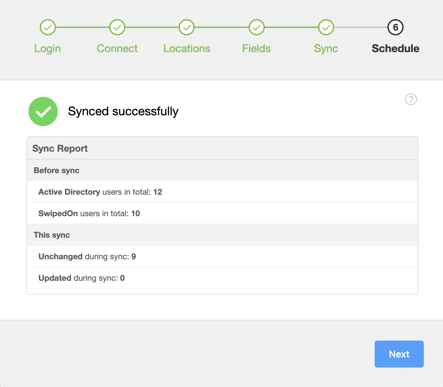The height and width of the screenshot is (387, 443).
Task: Select the Login step label
Action: click(47, 48)
